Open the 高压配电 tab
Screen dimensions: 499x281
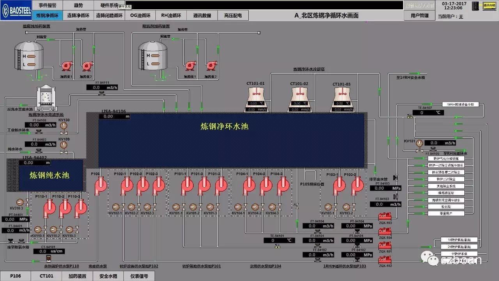point(233,16)
